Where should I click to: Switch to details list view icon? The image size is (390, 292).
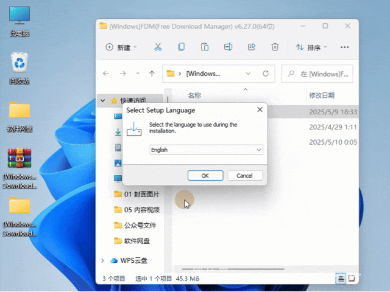341,279
